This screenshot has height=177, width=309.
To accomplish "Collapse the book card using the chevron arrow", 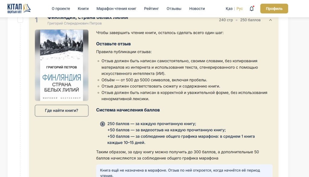I will pos(270,20).
